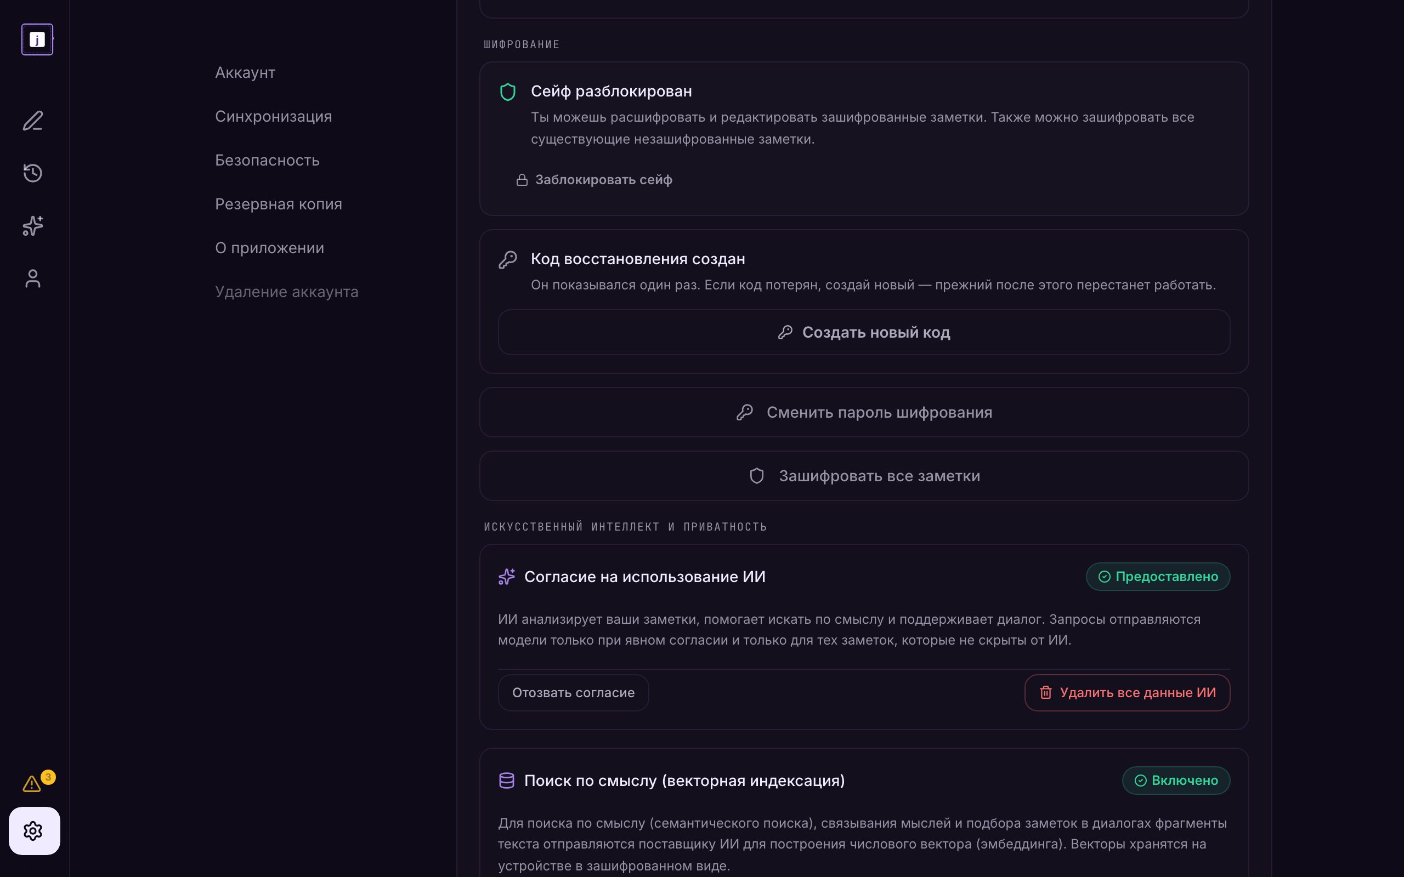Open the О приложении settings section
The height and width of the screenshot is (877, 1404).
(269, 248)
